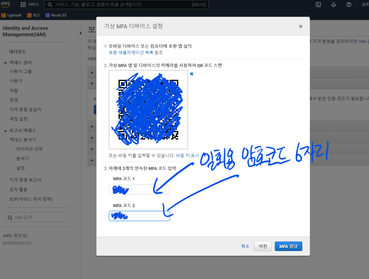
Task: Open the Lightsail shortcut
Action: 11,15
